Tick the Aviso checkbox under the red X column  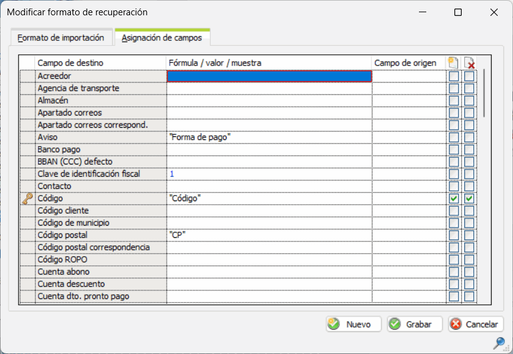pos(469,137)
